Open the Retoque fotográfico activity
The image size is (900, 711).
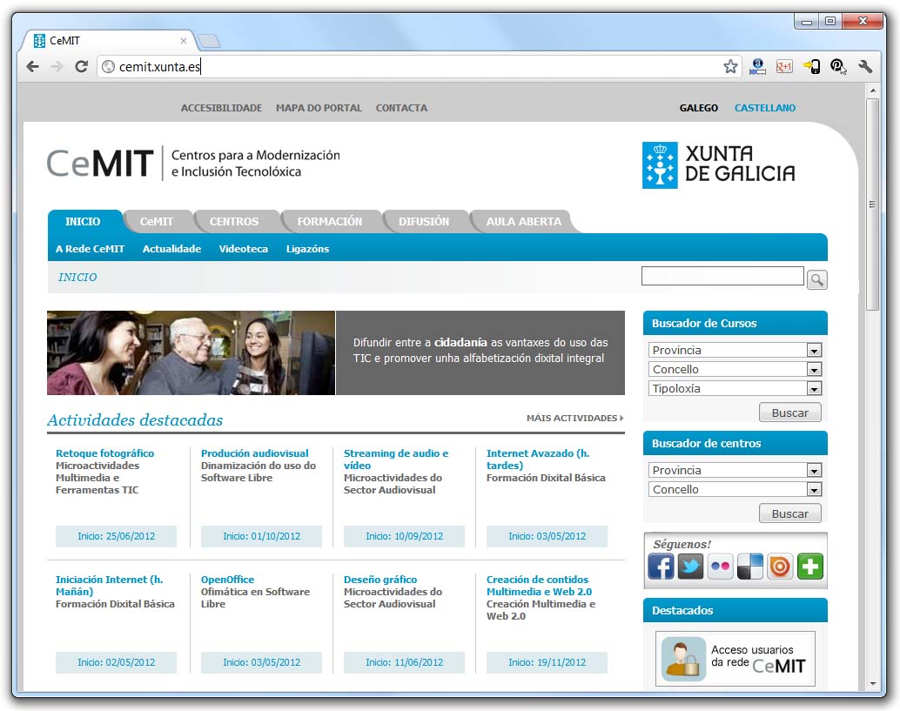(105, 453)
